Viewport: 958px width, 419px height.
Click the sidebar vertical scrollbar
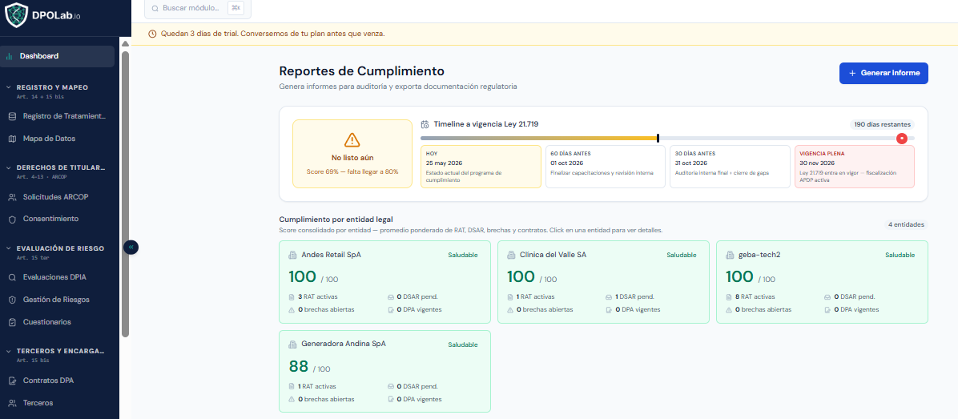[x=125, y=194]
